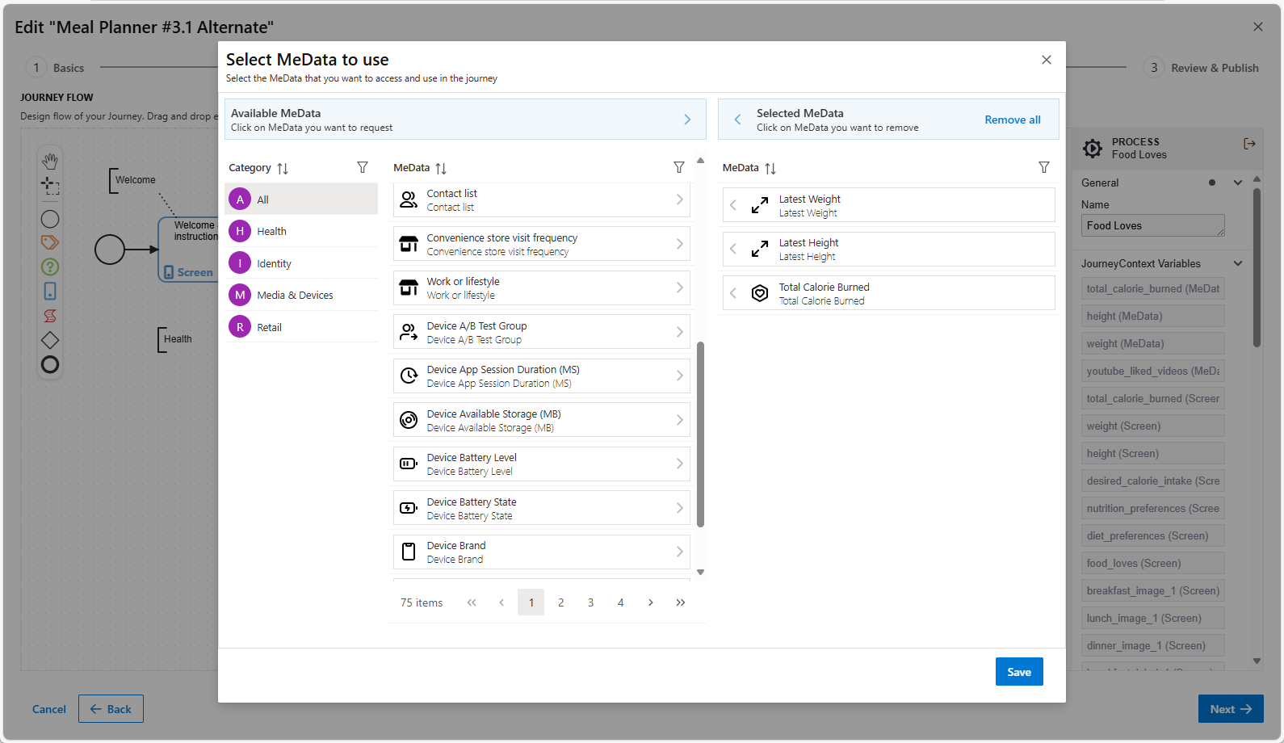The height and width of the screenshot is (743, 1284).
Task: Click the Convenience store visit frequency shop icon
Action: click(x=409, y=244)
